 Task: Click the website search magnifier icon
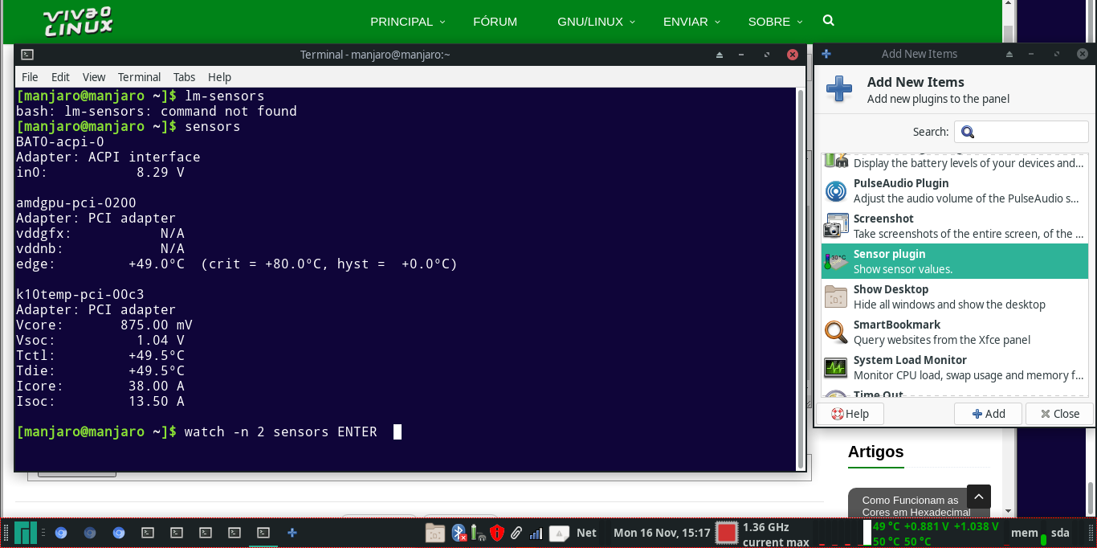pos(829,21)
